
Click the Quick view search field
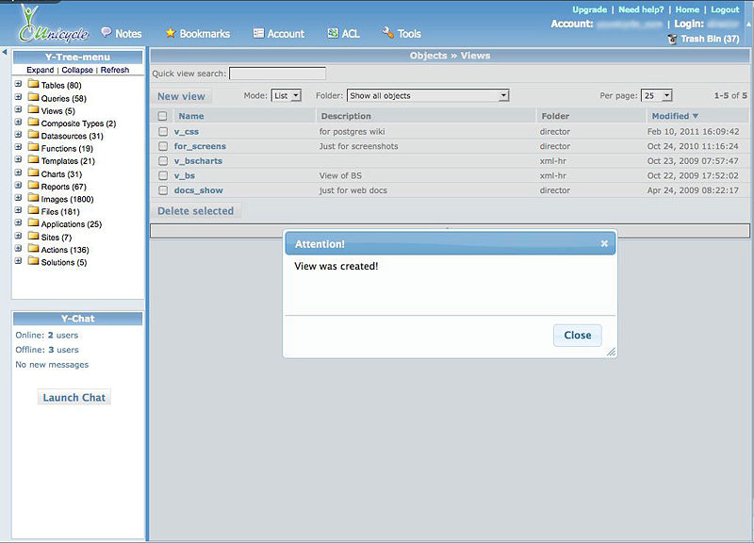pyautogui.click(x=277, y=74)
